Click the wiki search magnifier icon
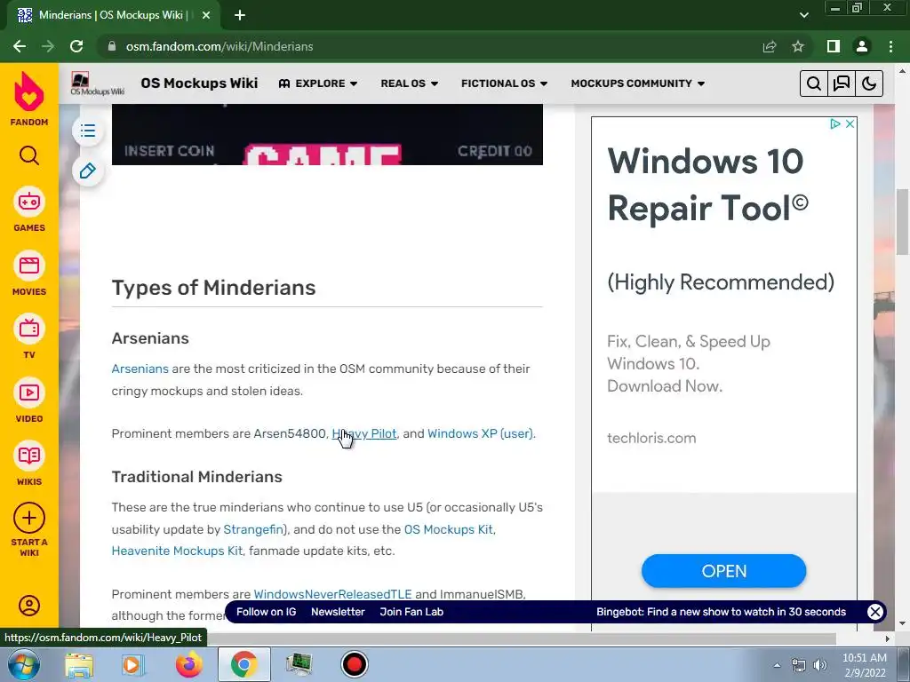 pos(814,83)
